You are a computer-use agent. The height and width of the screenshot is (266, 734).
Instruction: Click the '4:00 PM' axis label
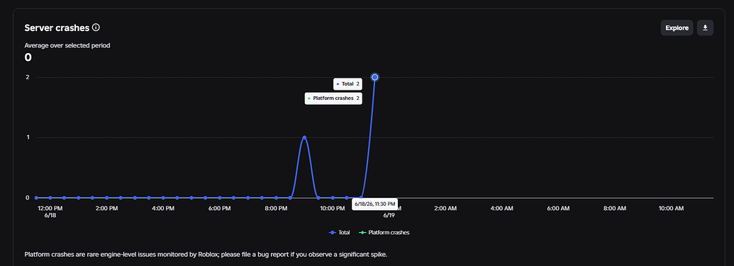coord(163,208)
